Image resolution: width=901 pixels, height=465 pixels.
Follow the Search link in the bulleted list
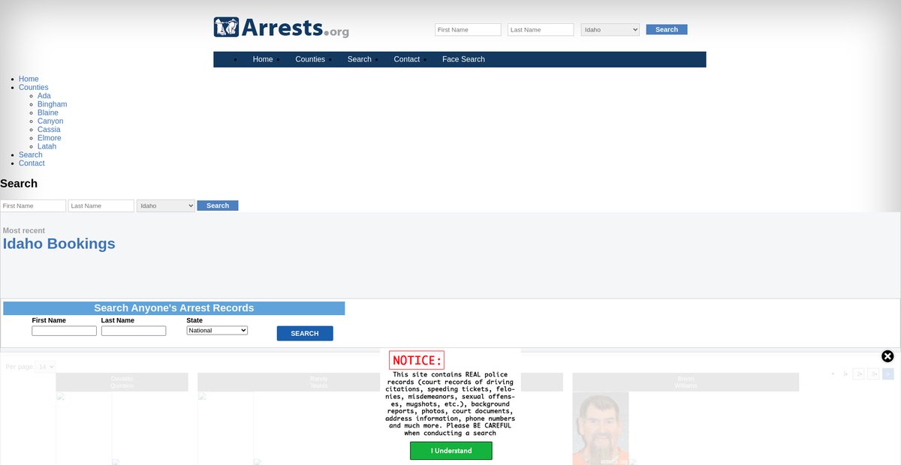pyautogui.click(x=31, y=155)
